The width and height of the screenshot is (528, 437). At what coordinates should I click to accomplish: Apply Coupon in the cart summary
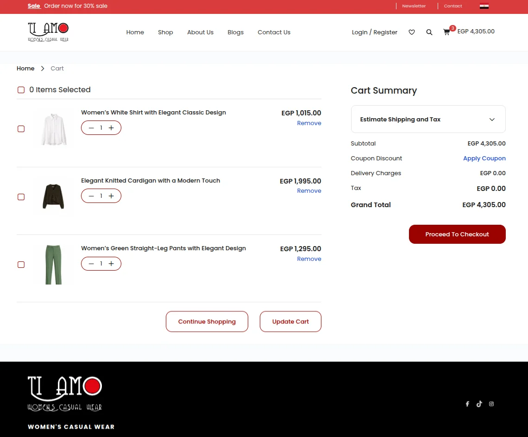[x=484, y=158]
